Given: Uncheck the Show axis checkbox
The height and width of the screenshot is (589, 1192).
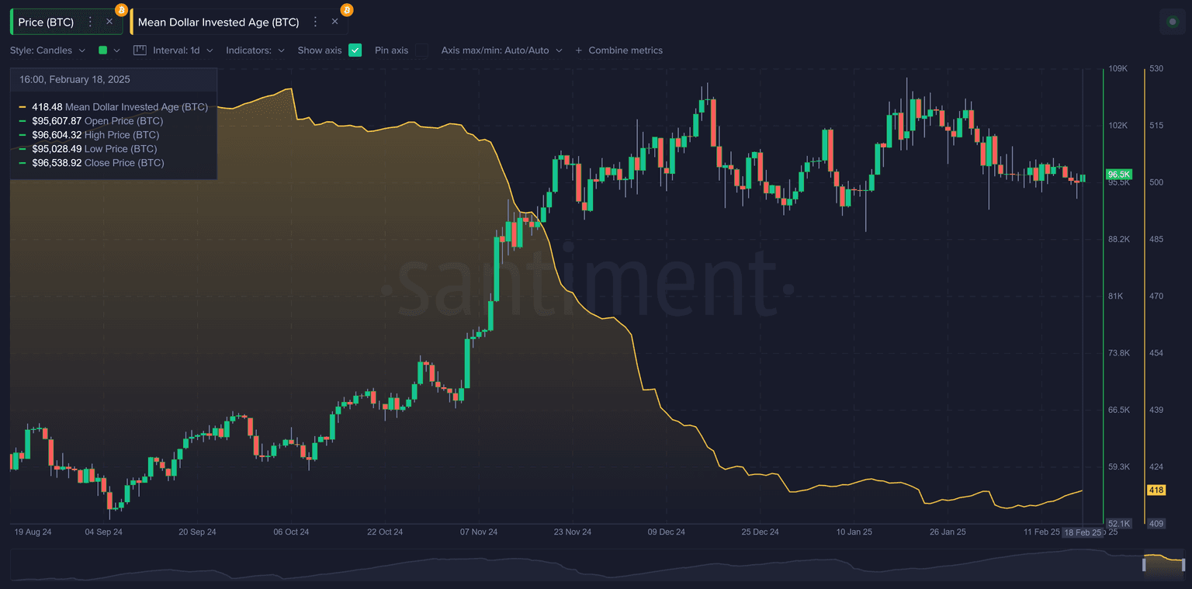Looking at the screenshot, I should [355, 50].
